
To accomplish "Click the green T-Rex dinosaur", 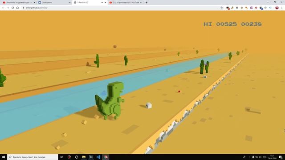I will coord(110,101).
